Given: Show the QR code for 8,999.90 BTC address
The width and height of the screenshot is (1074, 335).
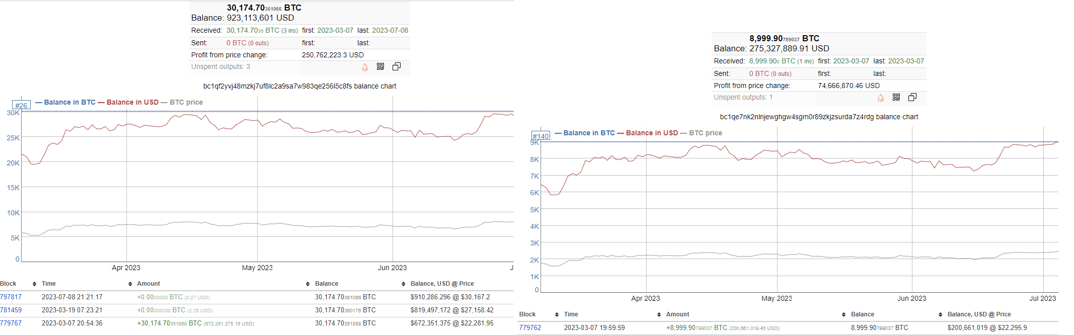Looking at the screenshot, I should point(896,98).
